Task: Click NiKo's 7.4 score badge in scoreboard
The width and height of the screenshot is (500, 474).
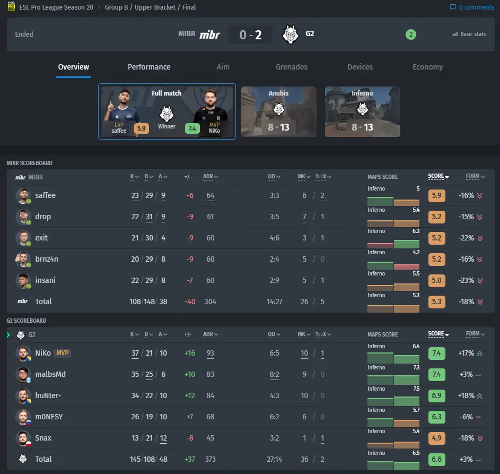Action: pyautogui.click(x=436, y=354)
